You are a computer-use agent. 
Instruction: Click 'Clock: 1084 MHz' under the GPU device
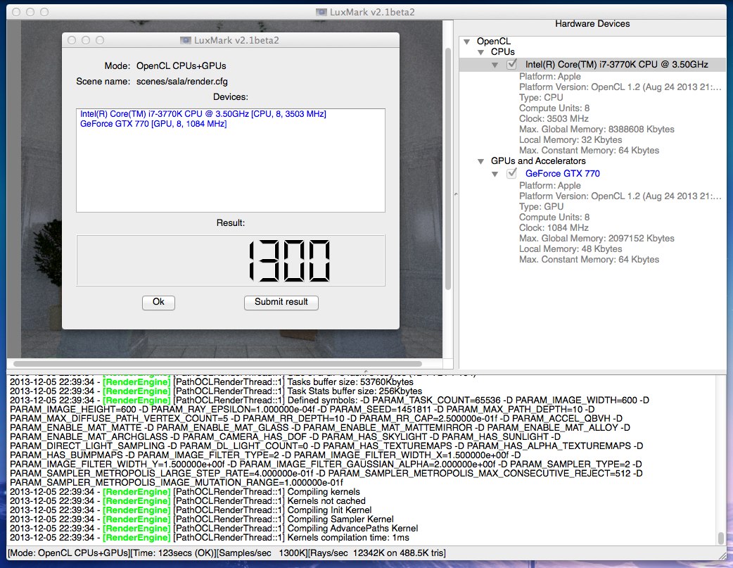coord(554,228)
